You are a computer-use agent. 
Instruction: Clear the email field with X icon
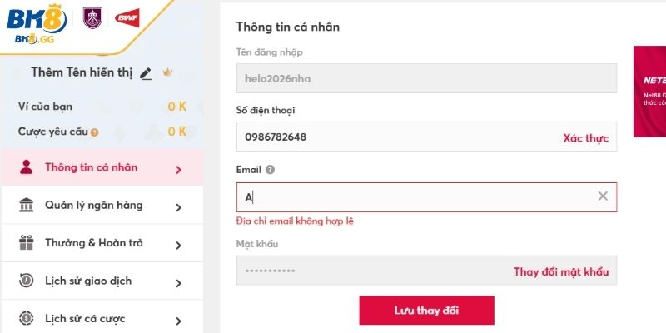pyautogui.click(x=603, y=196)
